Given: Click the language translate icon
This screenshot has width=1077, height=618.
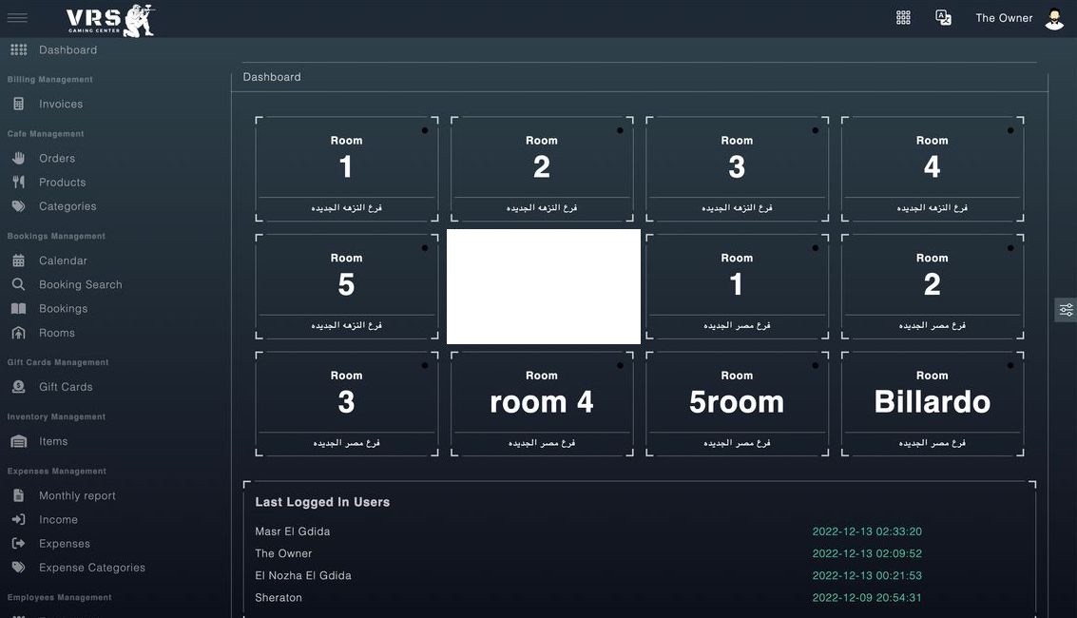Looking at the screenshot, I should point(944,18).
